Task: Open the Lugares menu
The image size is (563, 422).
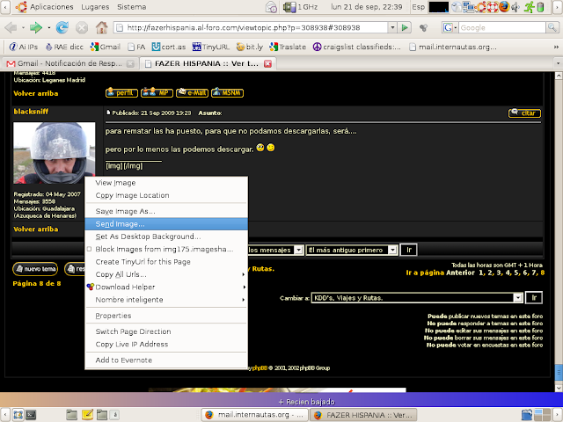Action: (x=95, y=7)
